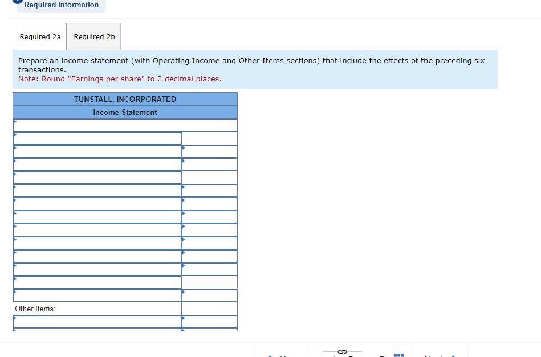The width and height of the screenshot is (541, 357).
Task: Click the blue grid icon near Next button
Action: pyautogui.click(x=399, y=354)
